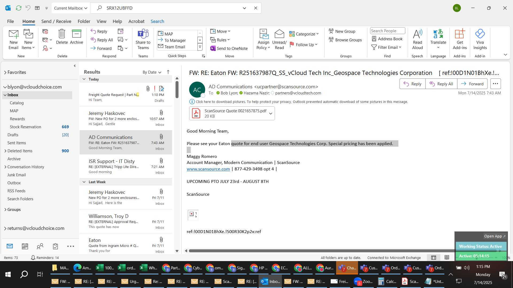The width and height of the screenshot is (513, 288).
Task: Open more actions ellipsis in reading pane
Action: (495, 84)
